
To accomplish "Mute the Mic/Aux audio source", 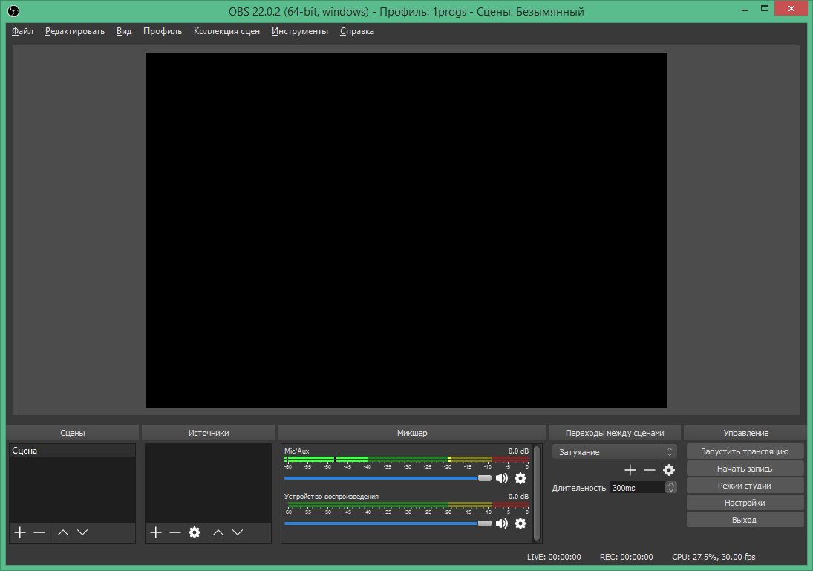I will coord(502,478).
